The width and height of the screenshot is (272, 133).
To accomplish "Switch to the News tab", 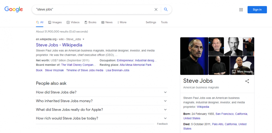I will tap(107, 22).
